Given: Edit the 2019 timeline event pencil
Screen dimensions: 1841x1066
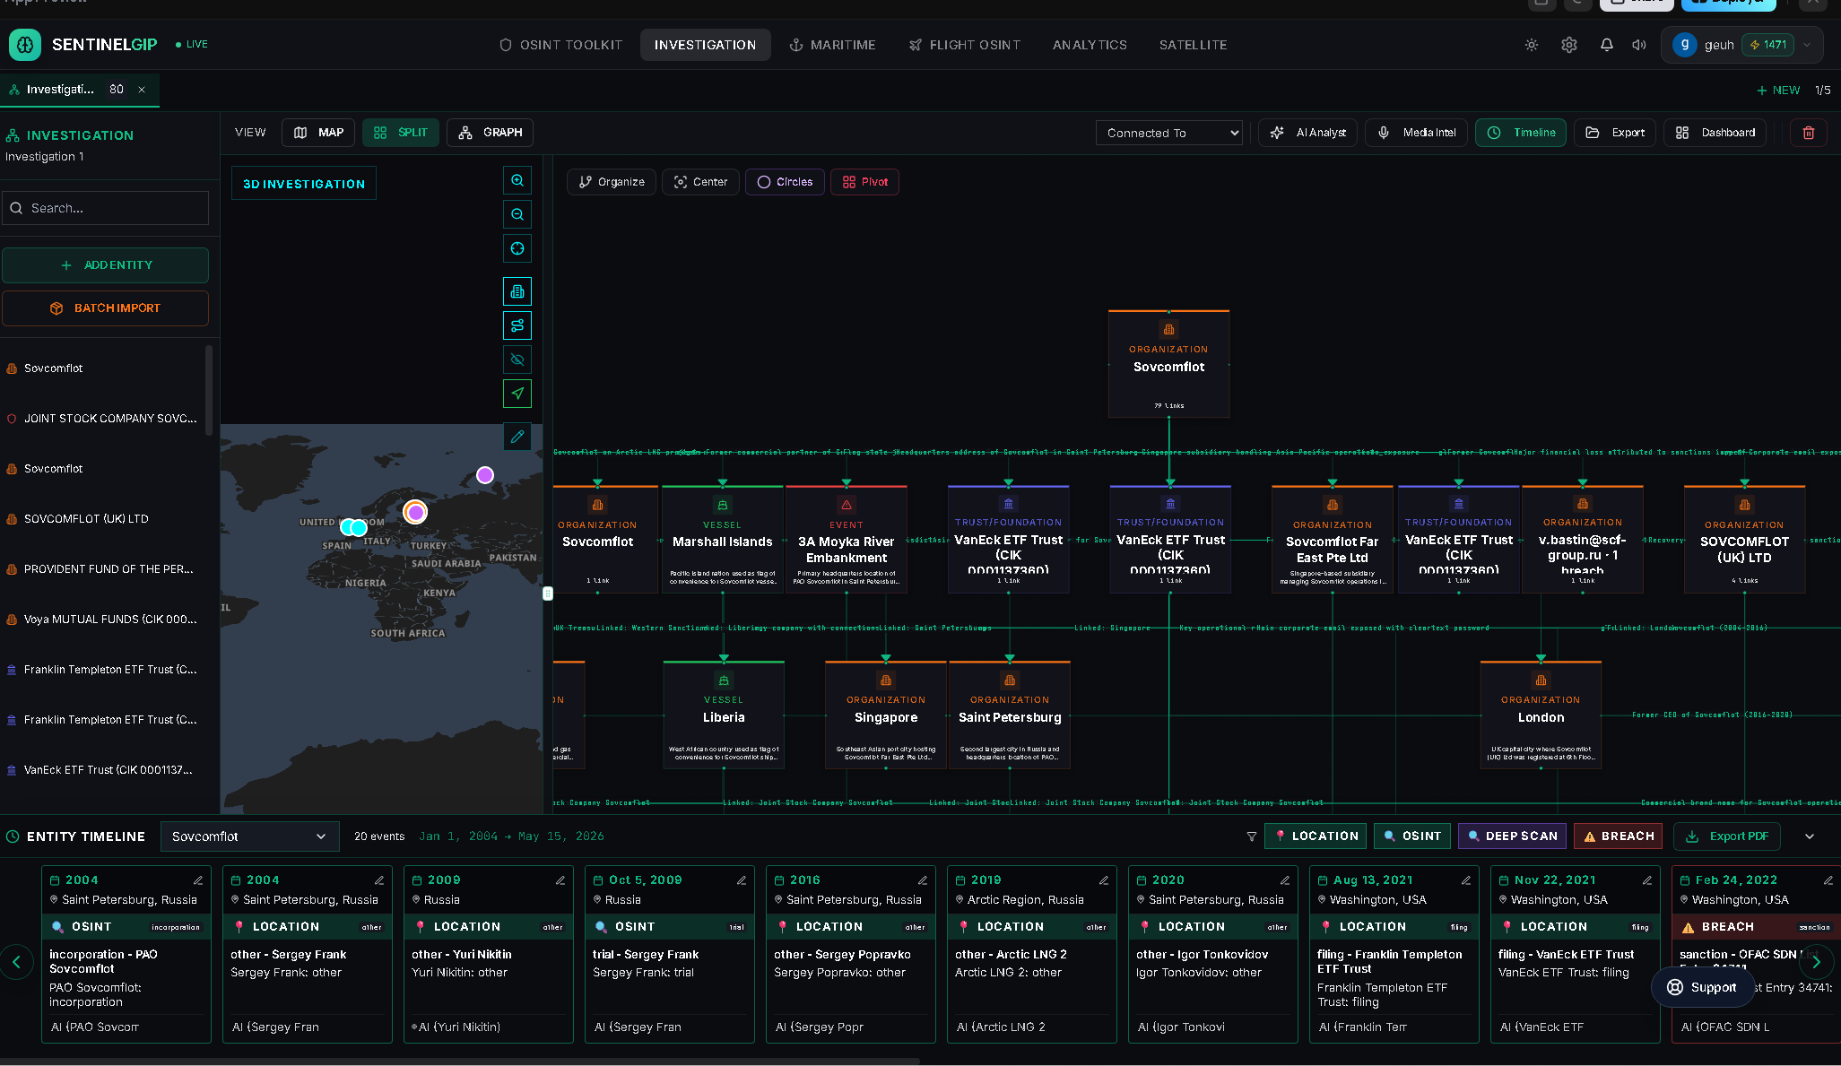Looking at the screenshot, I should click(x=1104, y=880).
